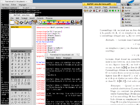
Task: Click the PS to PDF conversion icon
Action: coord(58,22)
